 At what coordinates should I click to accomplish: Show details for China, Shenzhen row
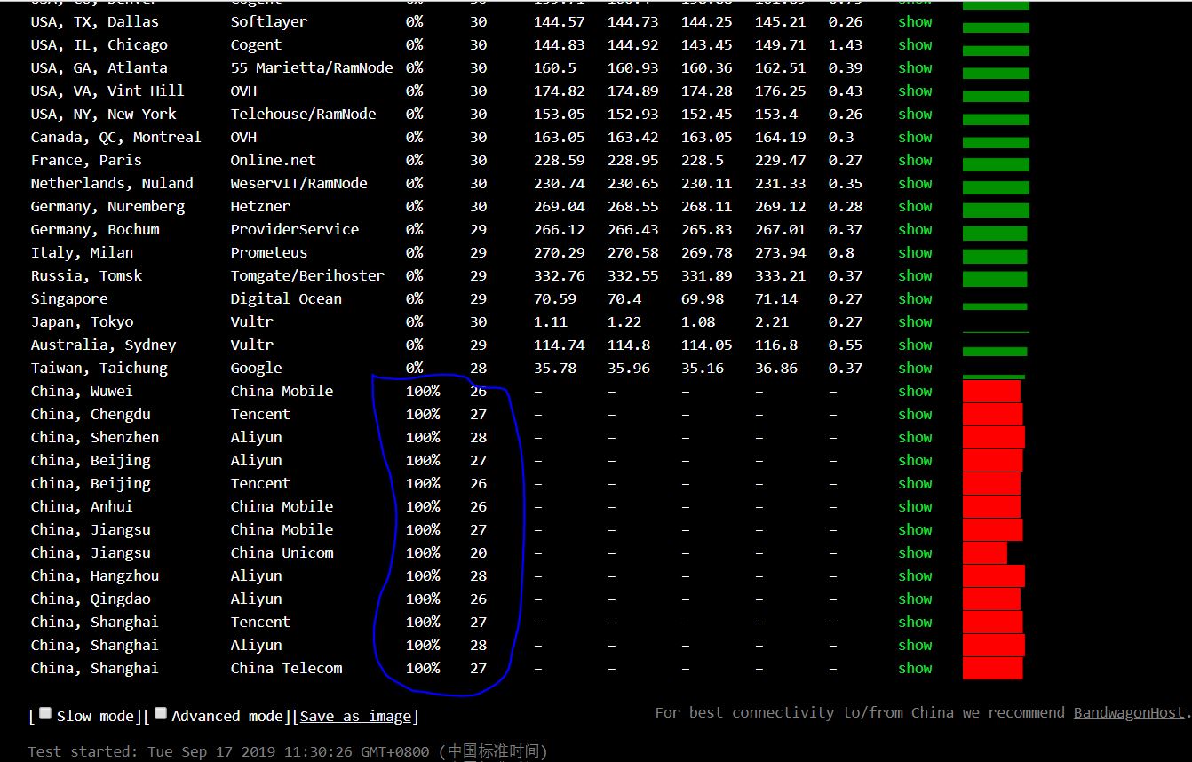915,437
